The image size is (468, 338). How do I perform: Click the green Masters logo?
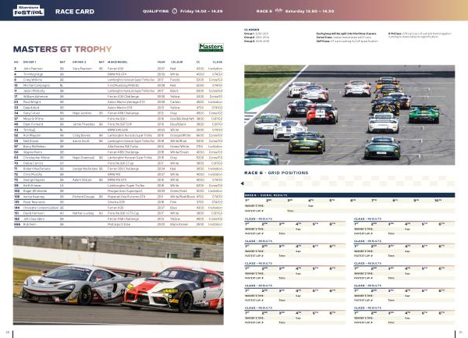point(211,48)
